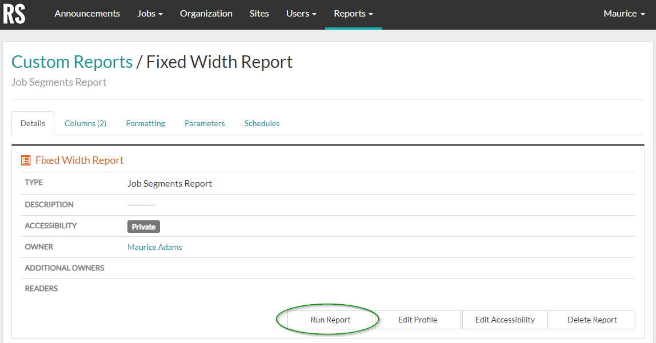The image size is (656, 343).
Task: Click the RS logo
Action: (x=14, y=14)
